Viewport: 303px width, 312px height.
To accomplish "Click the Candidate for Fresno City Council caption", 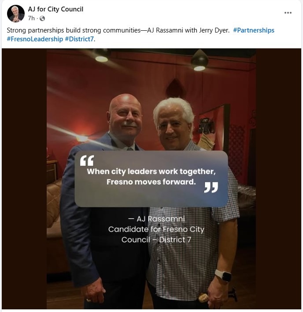I will click(x=156, y=234).
